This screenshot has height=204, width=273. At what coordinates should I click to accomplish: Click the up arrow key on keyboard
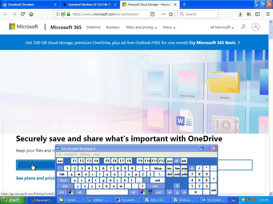[177, 186]
